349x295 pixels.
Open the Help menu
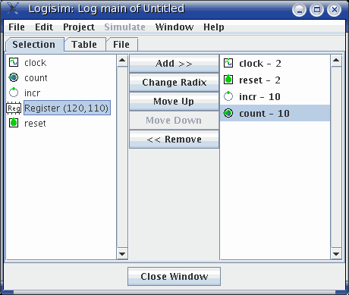pos(214,27)
